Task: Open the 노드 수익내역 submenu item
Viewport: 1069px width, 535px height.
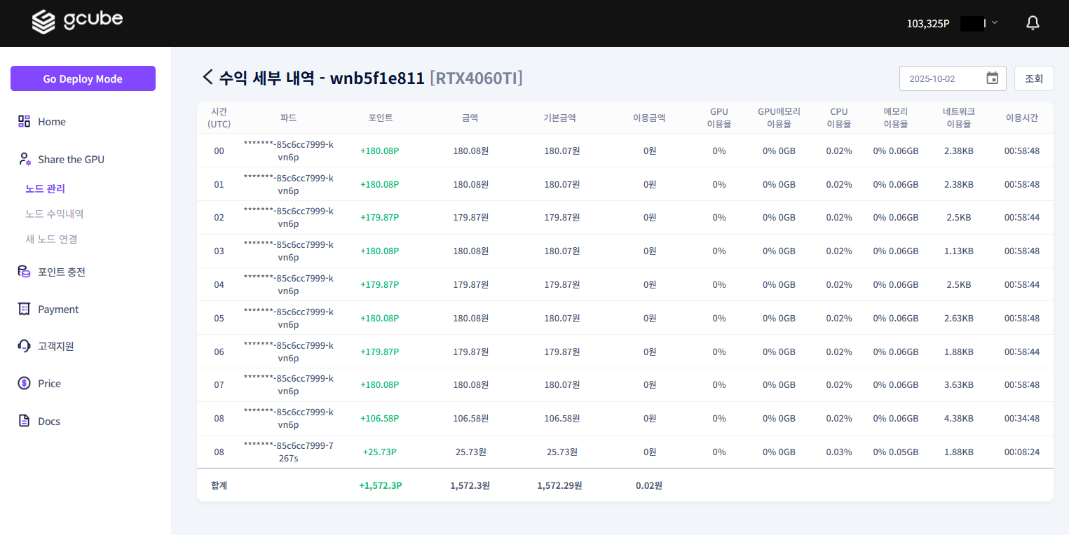Action: 55,214
